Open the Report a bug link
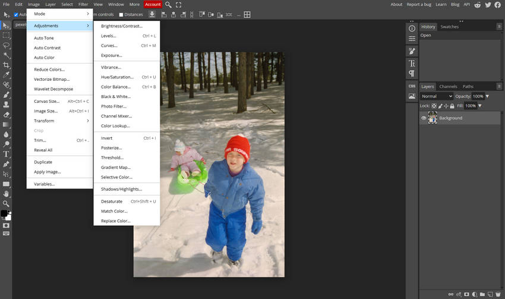 (x=419, y=5)
